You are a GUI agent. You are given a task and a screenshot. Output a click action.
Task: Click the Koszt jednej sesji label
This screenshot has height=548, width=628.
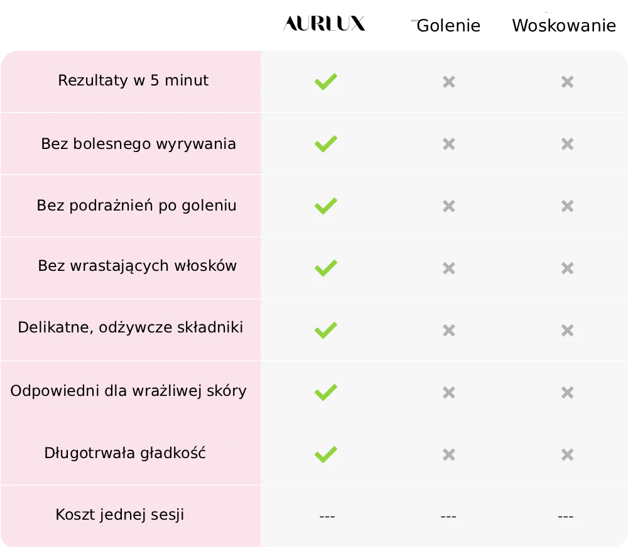120,515
